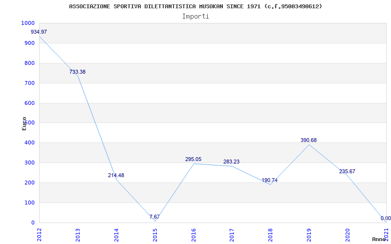
Task: Click the 900 y-axis tick label
Action: 29,43
